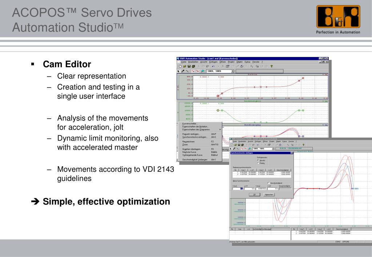Screen dimensions: 372x257
Task: Click Abbrechen in Synchronstrecke dialog
Action: (269, 195)
